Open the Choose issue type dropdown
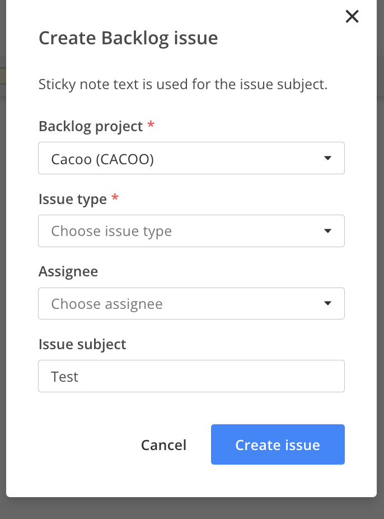The height and width of the screenshot is (519, 384). tap(191, 231)
